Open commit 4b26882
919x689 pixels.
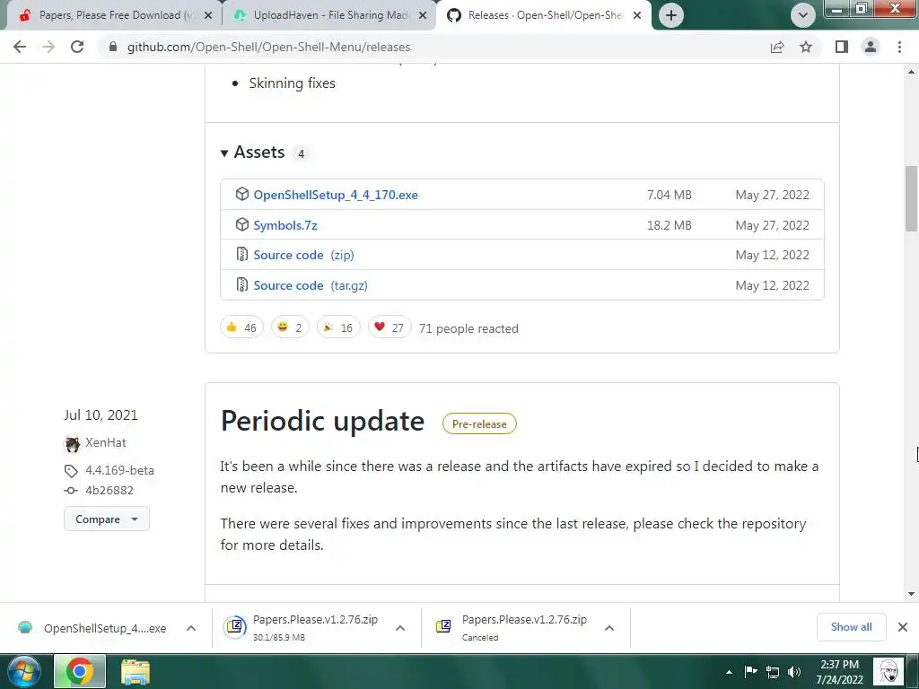109,491
